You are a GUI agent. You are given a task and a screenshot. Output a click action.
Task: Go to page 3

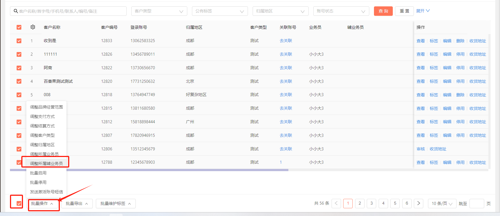[x=371, y=204]
